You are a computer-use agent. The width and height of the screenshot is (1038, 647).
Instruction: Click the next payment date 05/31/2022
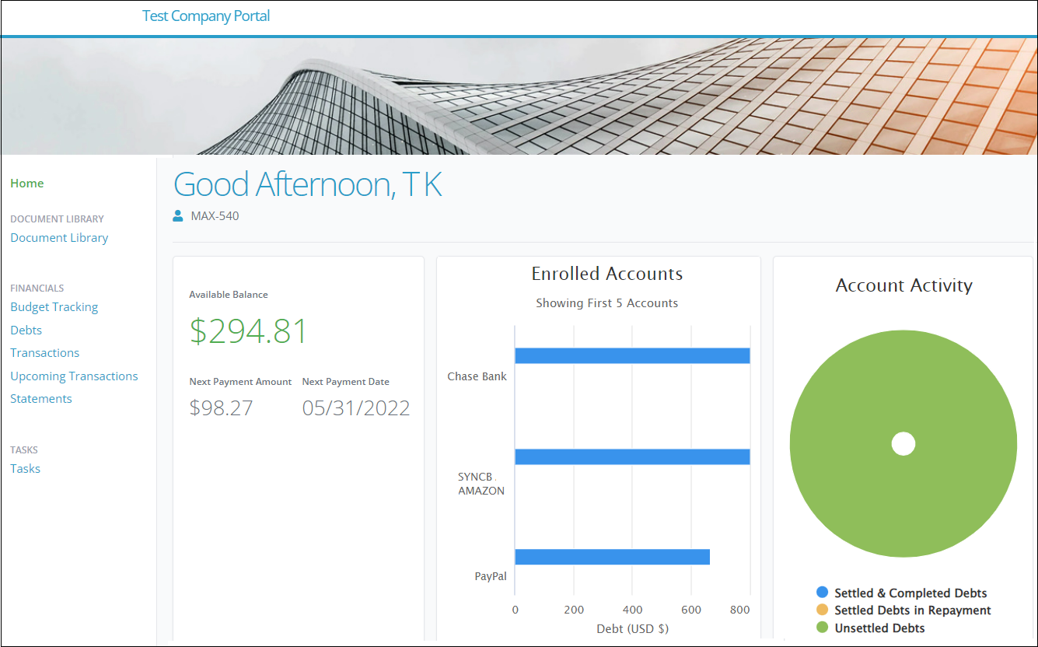coord(356,408)
